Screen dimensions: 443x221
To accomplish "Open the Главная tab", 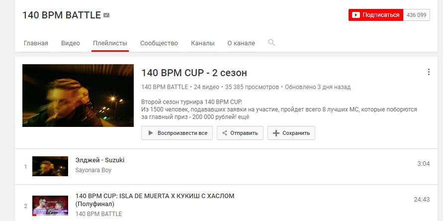I will click(x=36, y=43).
